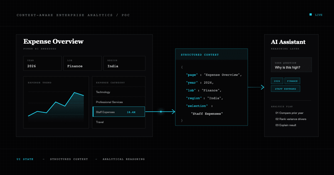The height and width of the screenshot is (175, 334).
Task: Click the FINANCE context tag
Action: point(293,81)
